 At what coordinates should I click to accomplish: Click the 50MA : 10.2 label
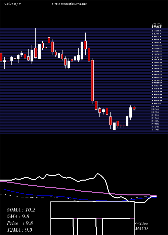coord(21,210)
